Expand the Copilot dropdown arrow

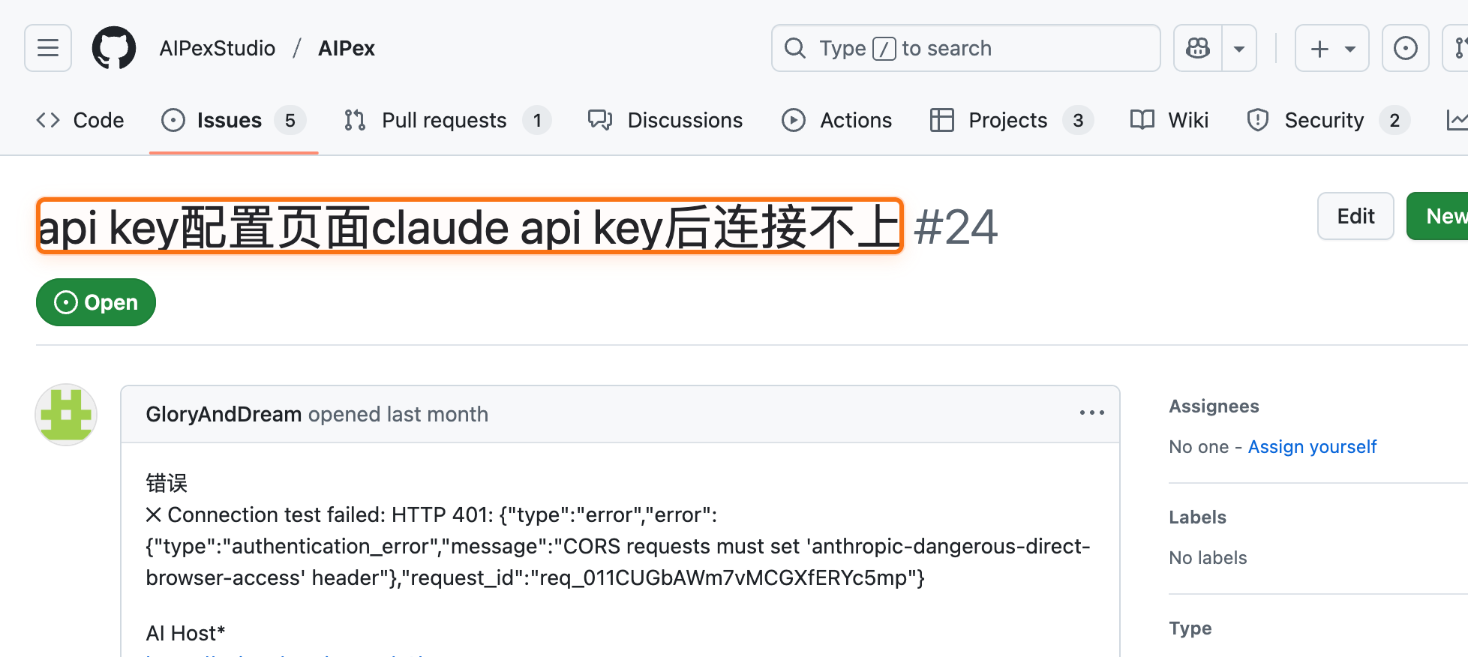(x=1239, y=48)
